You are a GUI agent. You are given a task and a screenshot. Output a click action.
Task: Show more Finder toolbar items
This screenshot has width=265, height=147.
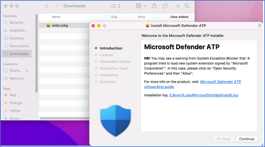(x=178, y=6)
